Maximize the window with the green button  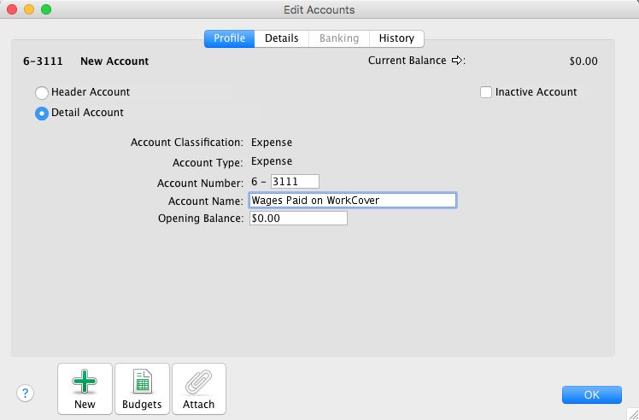coord(46,9)
